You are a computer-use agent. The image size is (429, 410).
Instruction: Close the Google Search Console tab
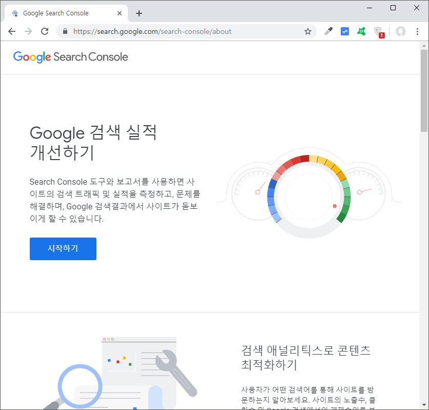pyautogui.click(x=120, y=13)
